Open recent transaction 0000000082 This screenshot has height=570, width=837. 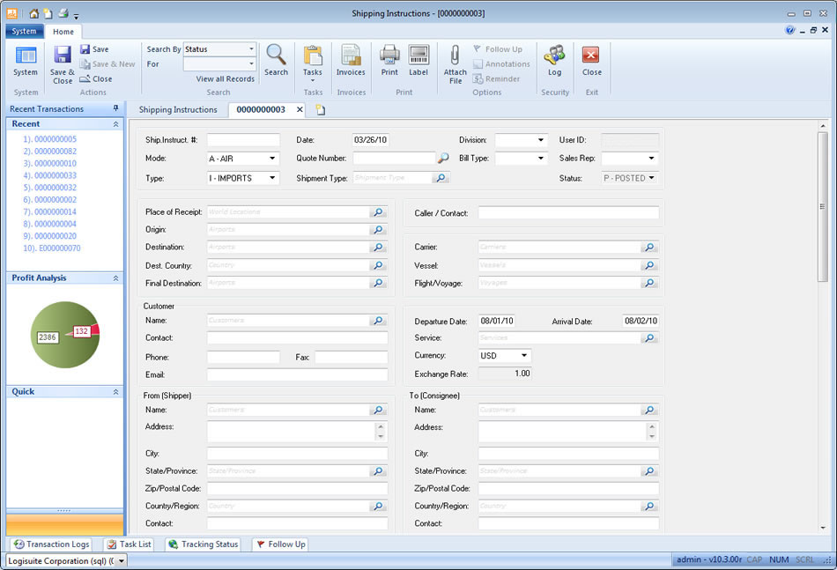50,152
